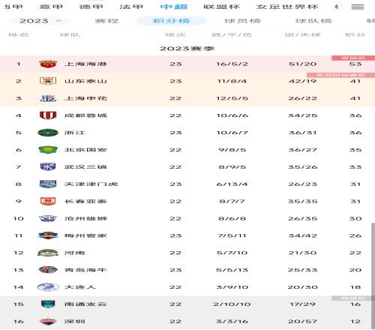Click points 30 for 沧州雄狮
Screen dimensions: 375x330
[355, 219]
